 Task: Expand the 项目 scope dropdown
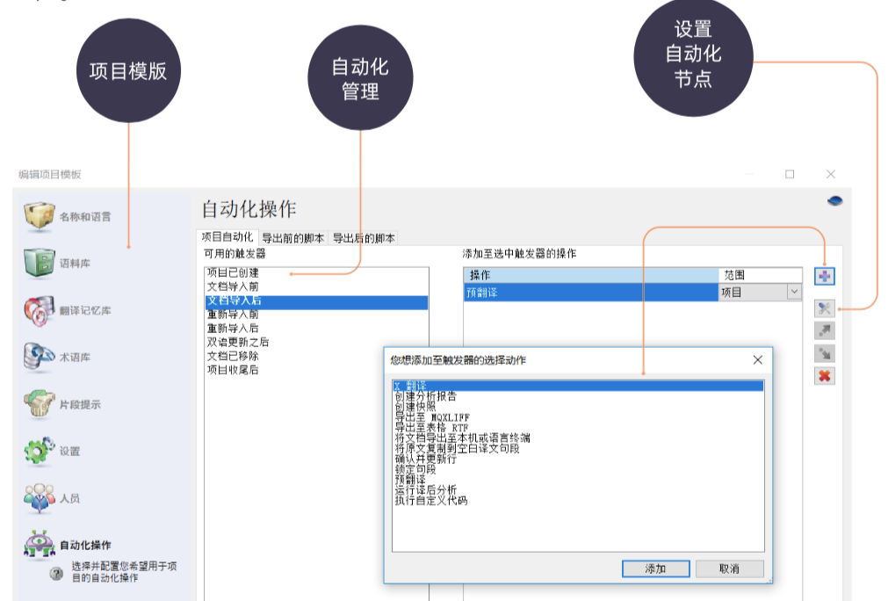coord(793,292)
